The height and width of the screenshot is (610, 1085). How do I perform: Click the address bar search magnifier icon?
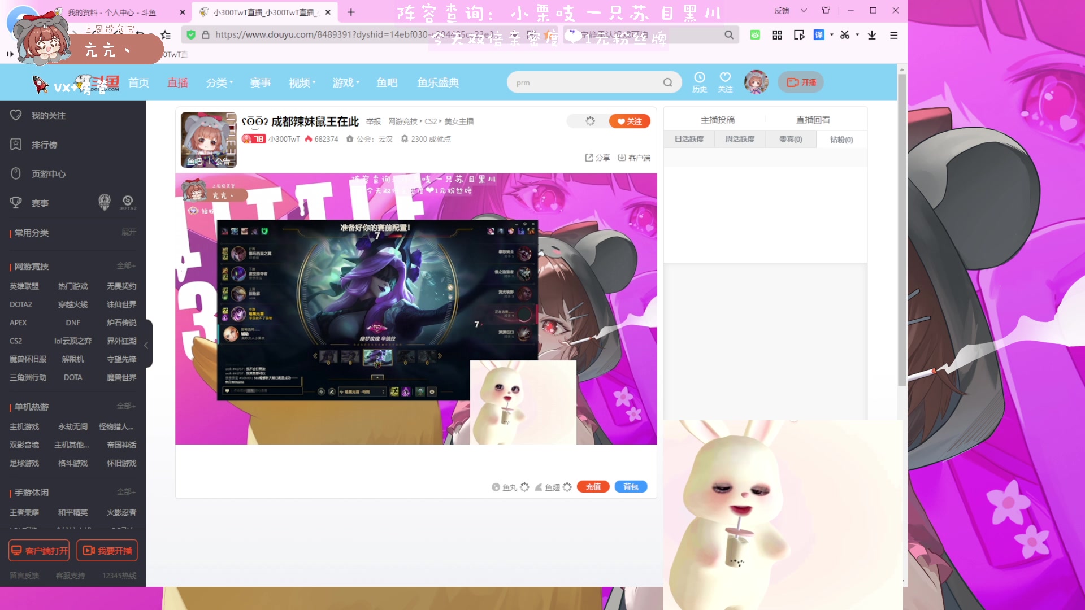[x=729, y=35]
